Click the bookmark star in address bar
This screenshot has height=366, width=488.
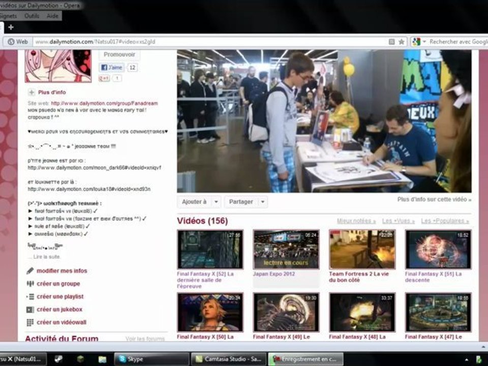[402, 42]
